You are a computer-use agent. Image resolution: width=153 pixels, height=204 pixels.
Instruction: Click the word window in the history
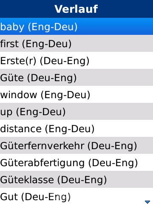pyautogui.click(x=19, y=95)
